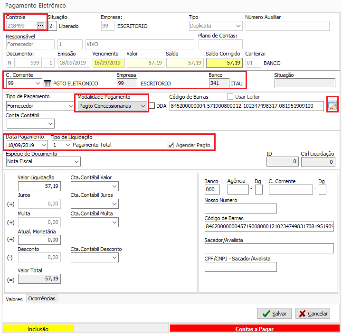Click Banco 341 field
Image resolution: width=342 pixels, height=334 pixels.
coord(219,83)
